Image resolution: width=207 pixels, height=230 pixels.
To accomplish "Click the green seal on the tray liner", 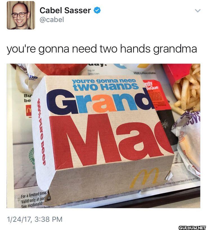I will click(x=31, y=156).
